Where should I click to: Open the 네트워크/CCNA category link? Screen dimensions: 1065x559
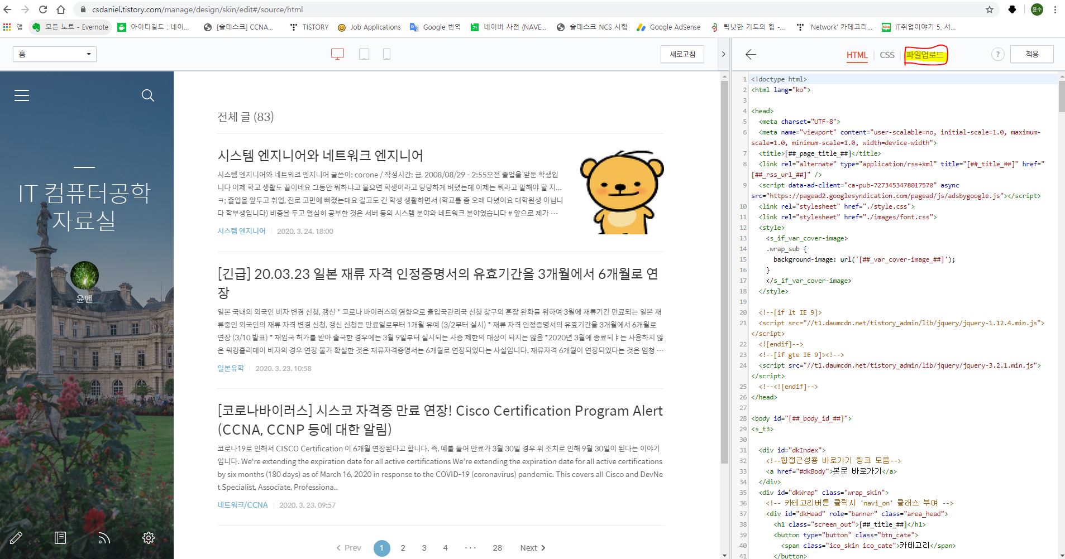click(242, 505)
